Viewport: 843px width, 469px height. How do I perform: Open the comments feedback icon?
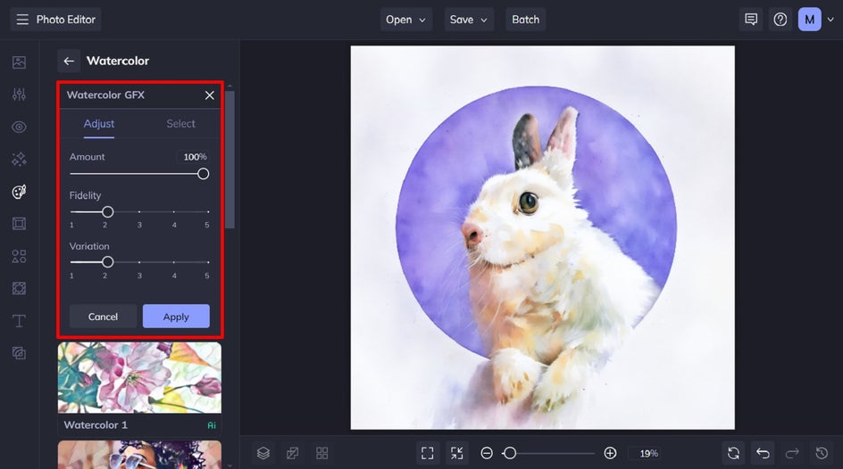[x=751, y=20]
